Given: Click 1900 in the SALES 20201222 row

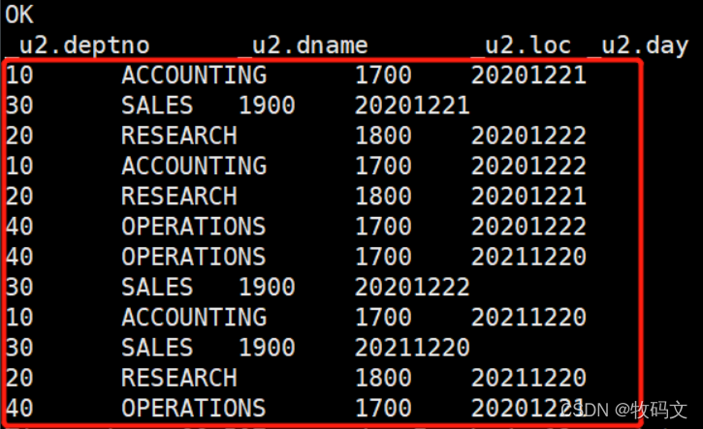Looking at the screenshot, I should coord(267,287).
